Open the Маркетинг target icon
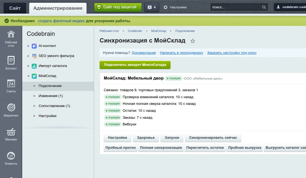Viewport: 306px width, 178px height. (11, 107)
